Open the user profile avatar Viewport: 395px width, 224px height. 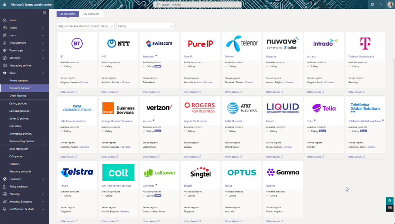(x=390, y=5)
